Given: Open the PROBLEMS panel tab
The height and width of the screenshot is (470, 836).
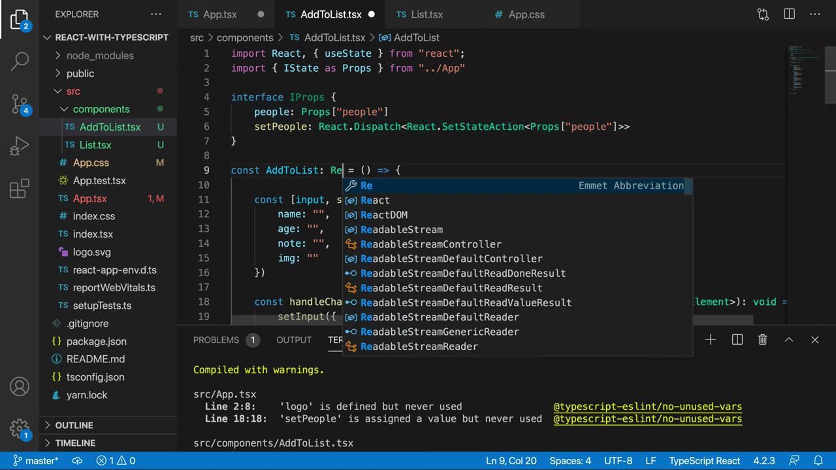Looking at the screenshot, I should tap(216, 339).
